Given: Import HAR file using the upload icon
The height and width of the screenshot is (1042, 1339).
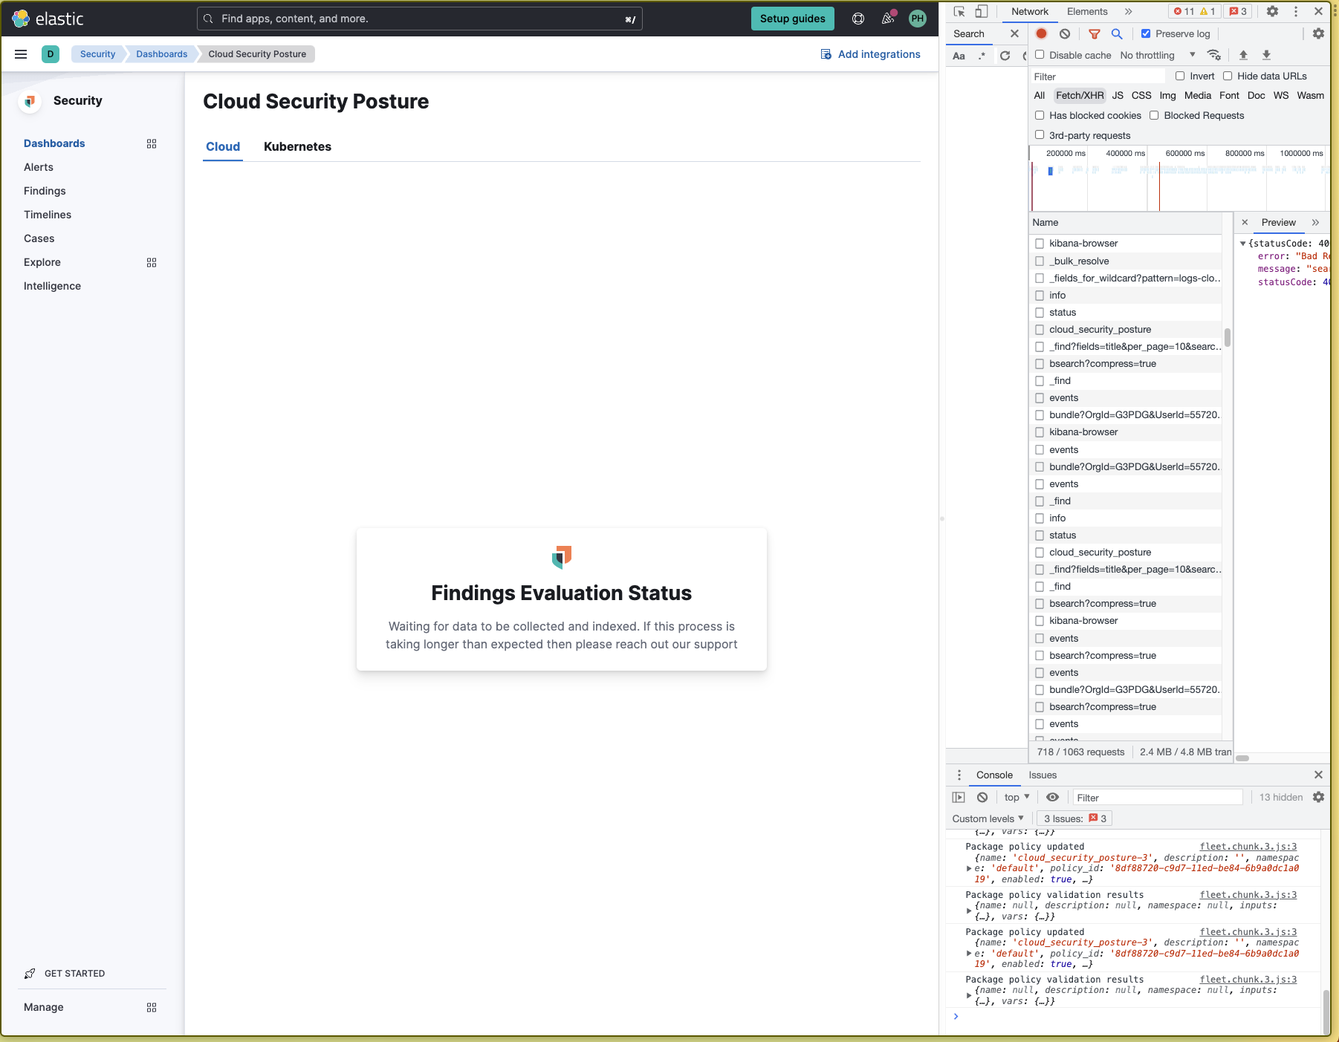Looking at the screenshot, I should pos(1242,55).
